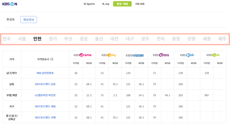Open the LG헬로비전 북인천 link
Viewport: 230px width, 127px height.
[x=45, y=95]
